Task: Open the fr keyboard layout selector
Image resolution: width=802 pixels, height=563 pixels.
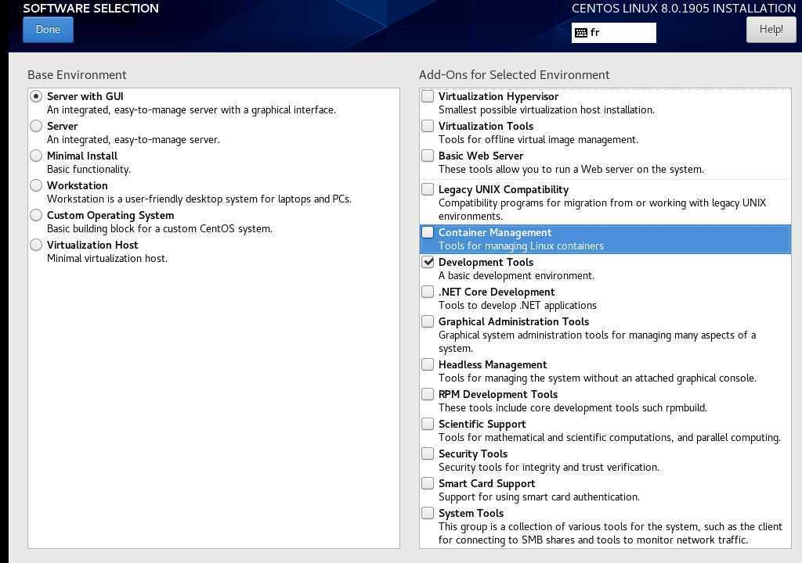Action: click(x=613, y=33)
